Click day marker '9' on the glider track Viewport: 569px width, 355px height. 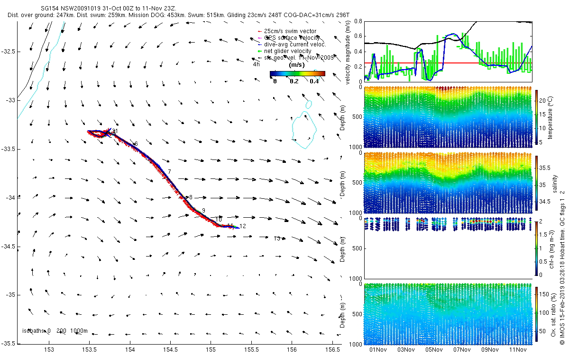click(x=203, y=211)
